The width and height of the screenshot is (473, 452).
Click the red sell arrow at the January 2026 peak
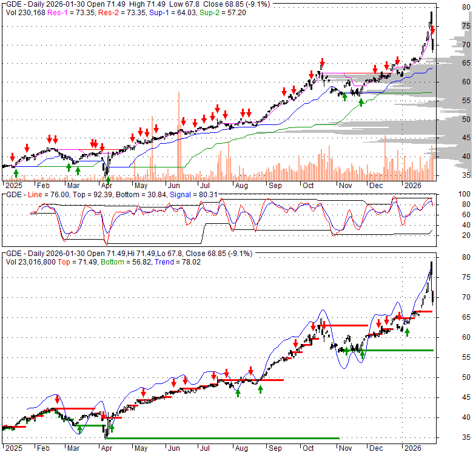(432, 29)
